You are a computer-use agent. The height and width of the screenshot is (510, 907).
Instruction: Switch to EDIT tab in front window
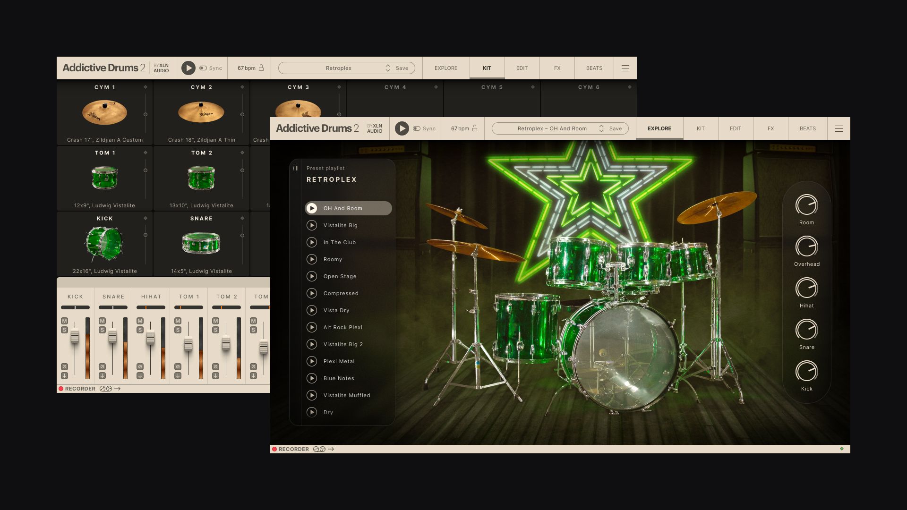click(736, 128)
